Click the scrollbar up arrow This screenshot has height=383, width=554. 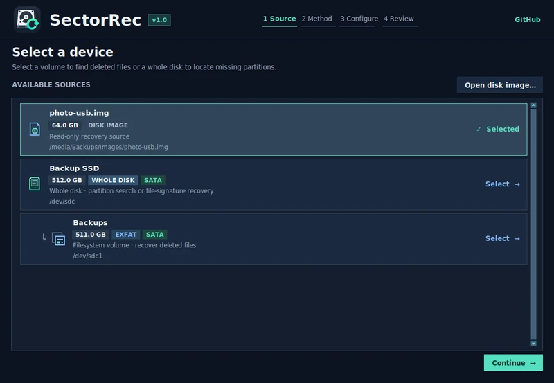[x=533, y=105]
